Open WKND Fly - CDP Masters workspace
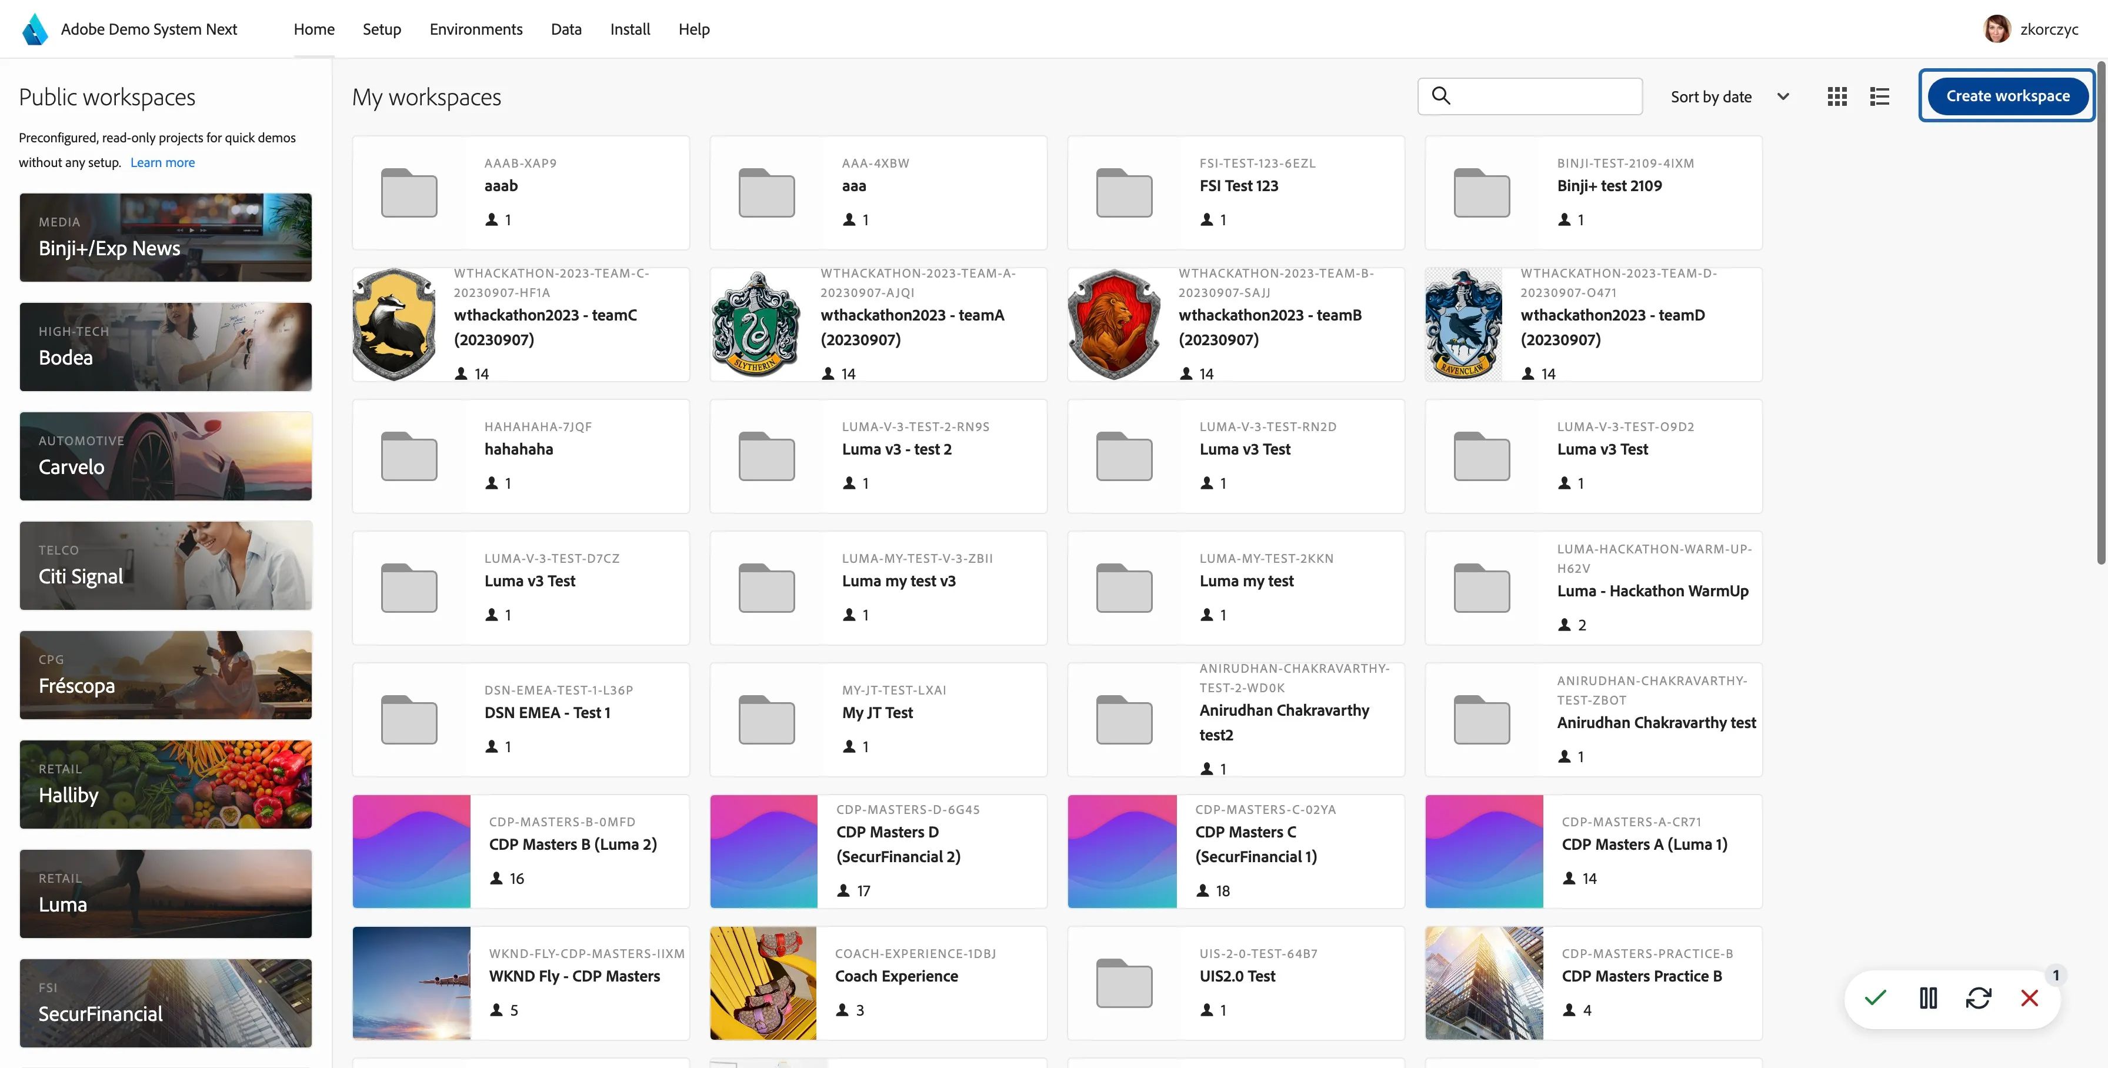Viewport: 2108px width, 1068px height. tap(521, 983)
